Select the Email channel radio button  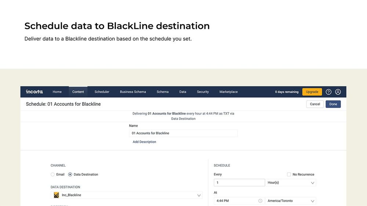click(x=52, y=174)
